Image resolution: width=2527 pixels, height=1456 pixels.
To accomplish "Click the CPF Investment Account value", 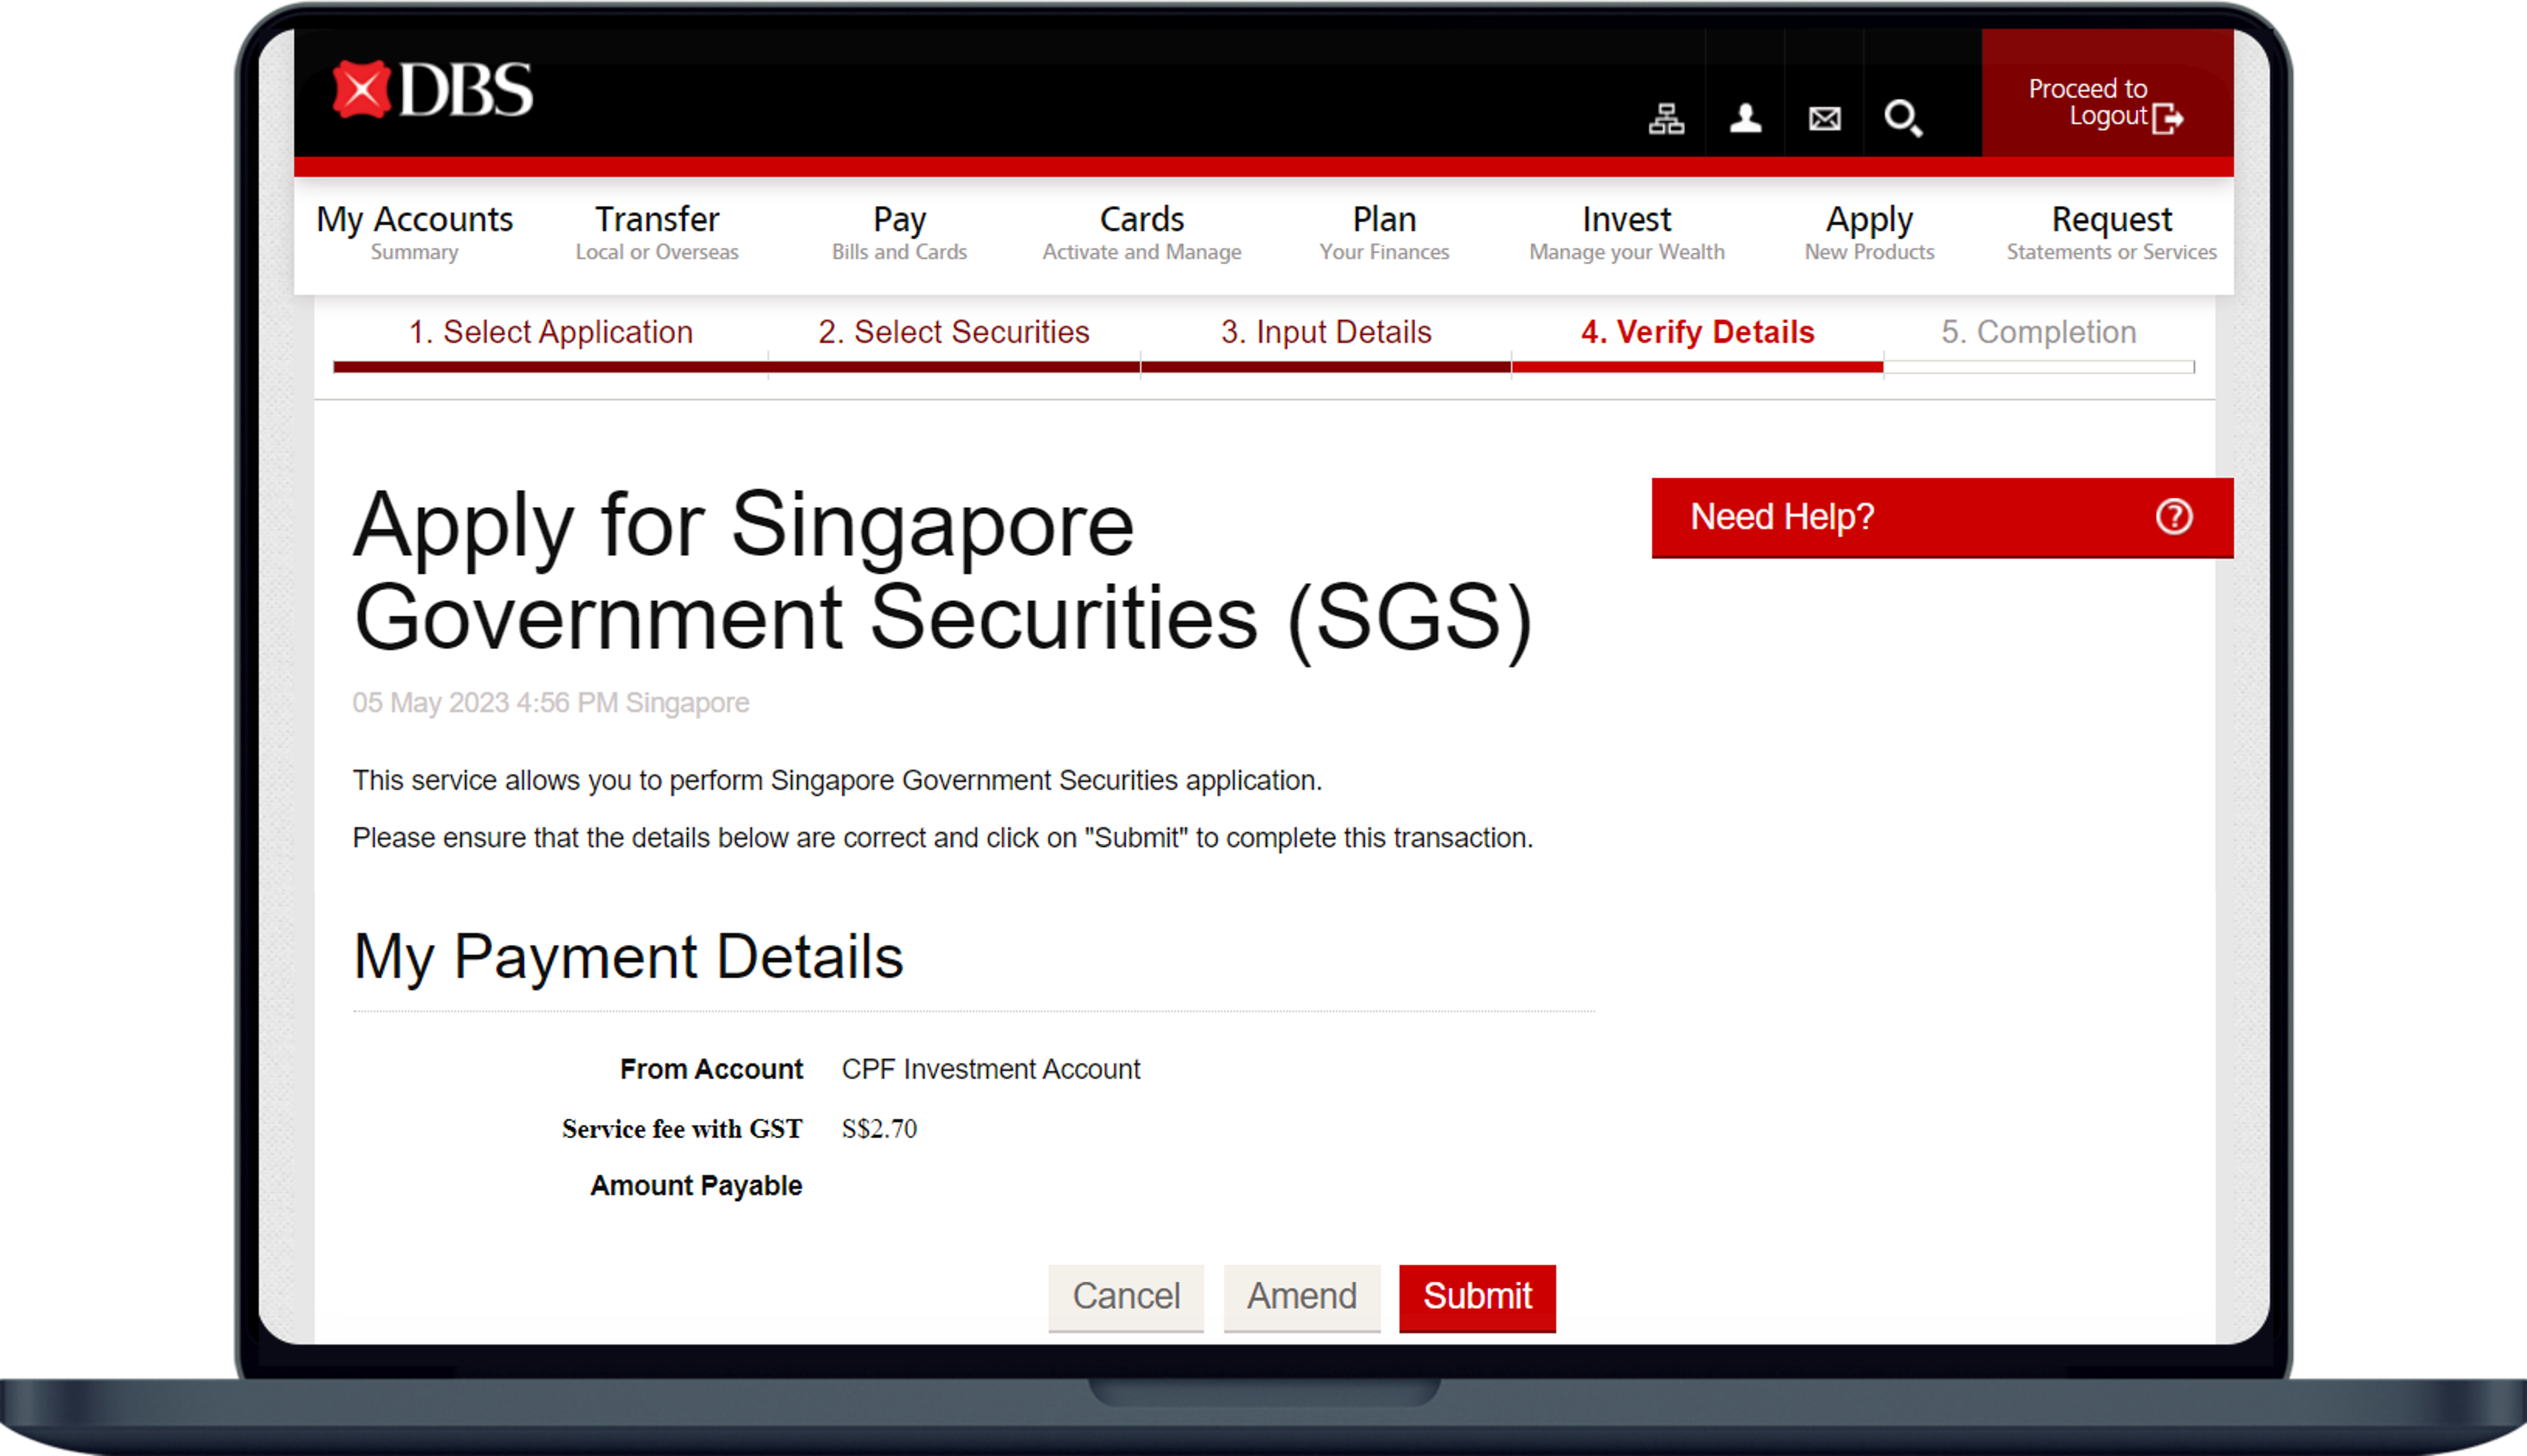I will [989, 1069].
